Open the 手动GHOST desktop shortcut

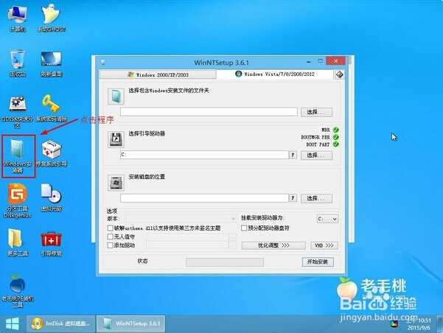pyautogui.click(x=50, y=16)
